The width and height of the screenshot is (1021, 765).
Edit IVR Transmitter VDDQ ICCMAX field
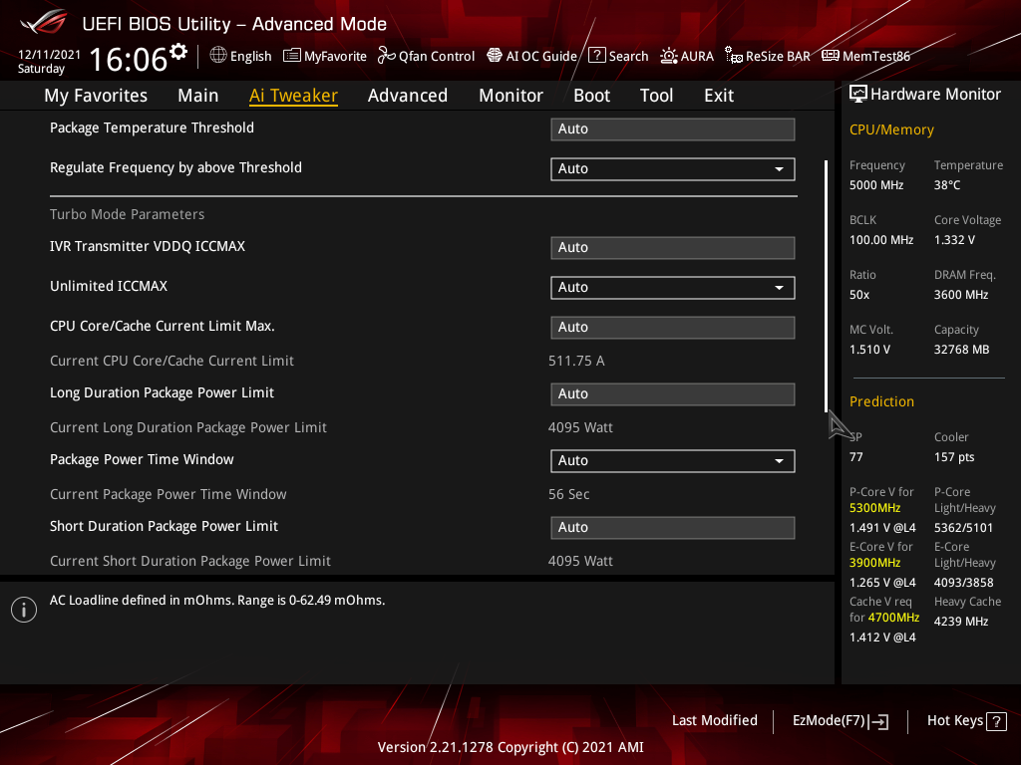[673, 248]
